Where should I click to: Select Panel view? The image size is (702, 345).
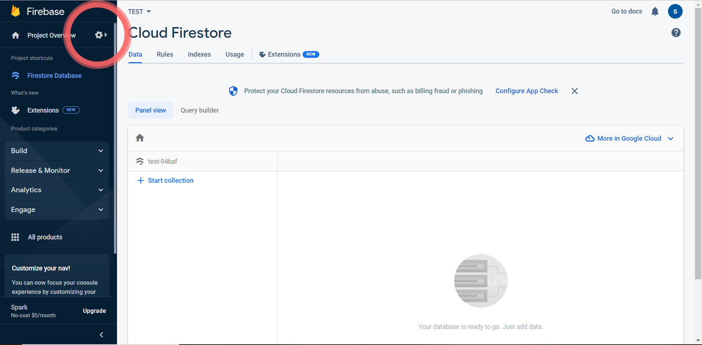[x=151, y=110]
